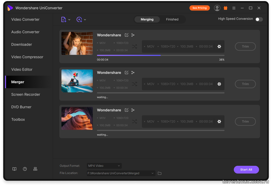Open the Output Format MP4 Video dropdown

tap(104, 166)
